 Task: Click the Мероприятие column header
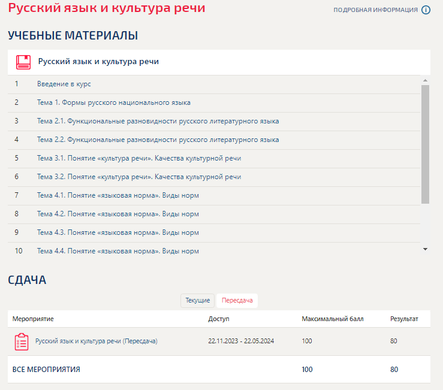pos(33,319)
